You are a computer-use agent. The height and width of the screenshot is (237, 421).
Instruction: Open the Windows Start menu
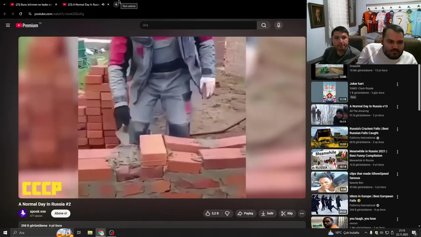[5, 233]
